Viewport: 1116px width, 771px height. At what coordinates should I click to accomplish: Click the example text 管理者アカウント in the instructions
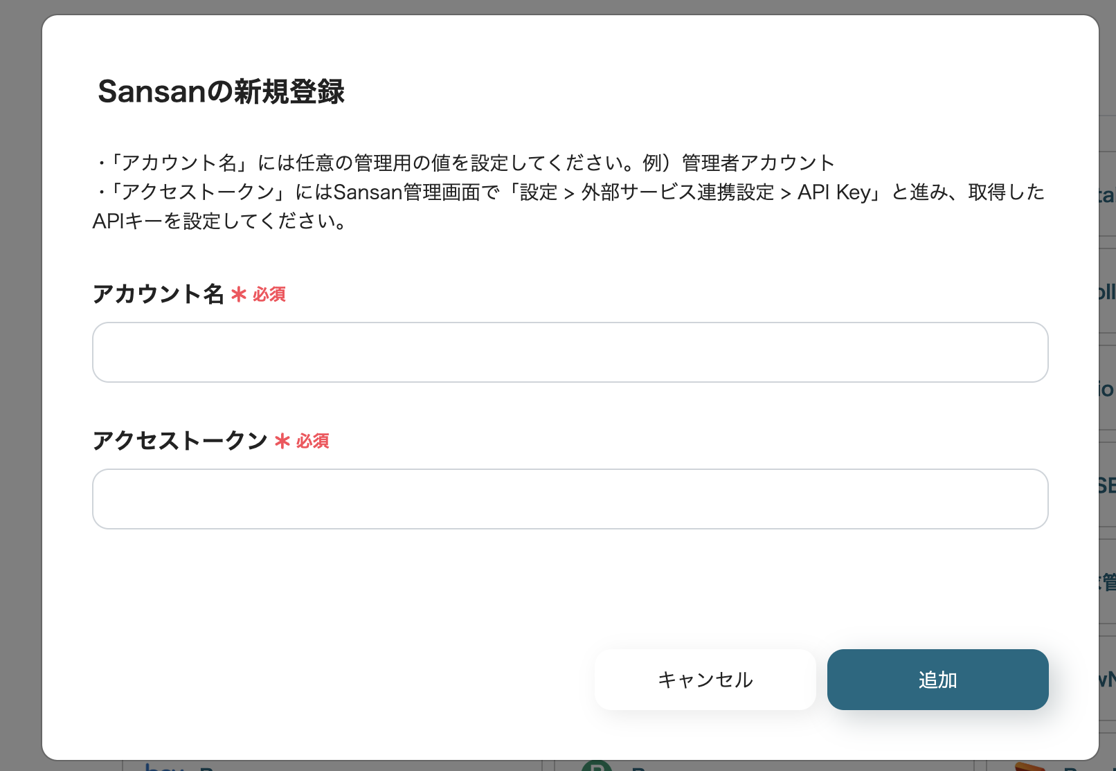(x=757, y=163)
